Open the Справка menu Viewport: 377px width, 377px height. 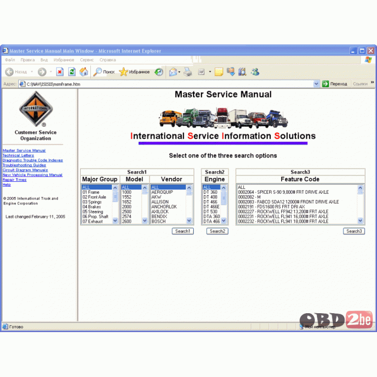click(x=108, y=59)
